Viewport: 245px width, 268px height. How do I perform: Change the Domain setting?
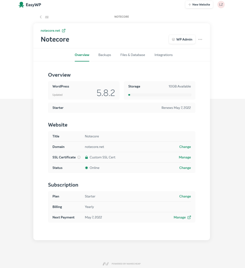pos(185,147)
